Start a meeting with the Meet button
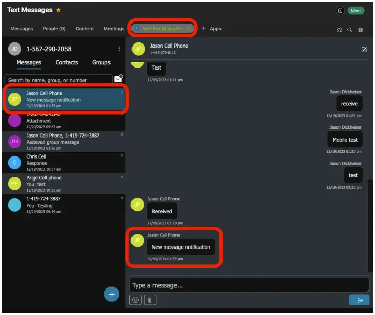Screen dimensions: 375x315 (x=356, y=11)
